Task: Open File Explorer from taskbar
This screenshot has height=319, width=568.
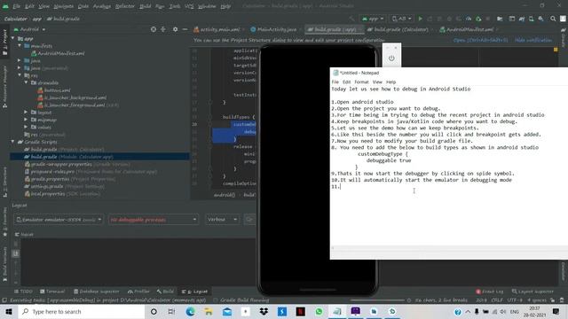Action: [x=209, y=311]
